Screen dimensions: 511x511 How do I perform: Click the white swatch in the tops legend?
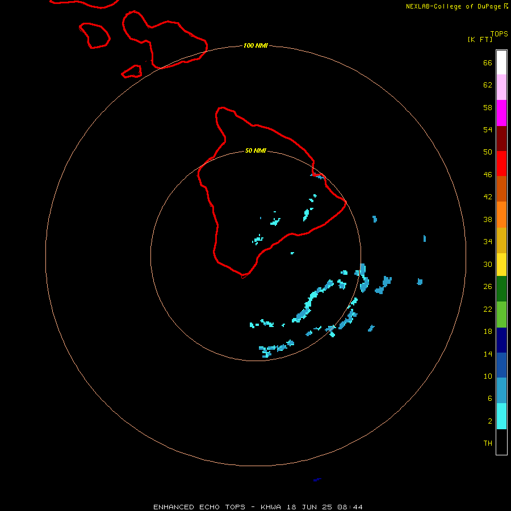pyautogui.click(x=501, y=62)
